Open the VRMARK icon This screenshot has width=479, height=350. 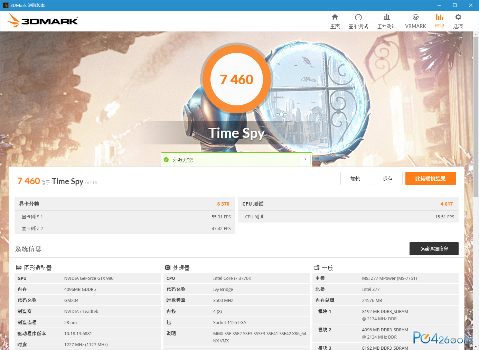(x=416, y=17)
